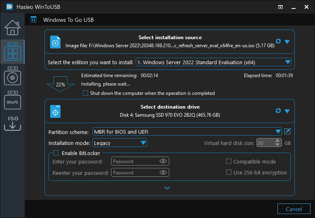
Task: Click the Estimated time remaining value 00:02:14
Action: pyautogui.click(x=149, y=75)
